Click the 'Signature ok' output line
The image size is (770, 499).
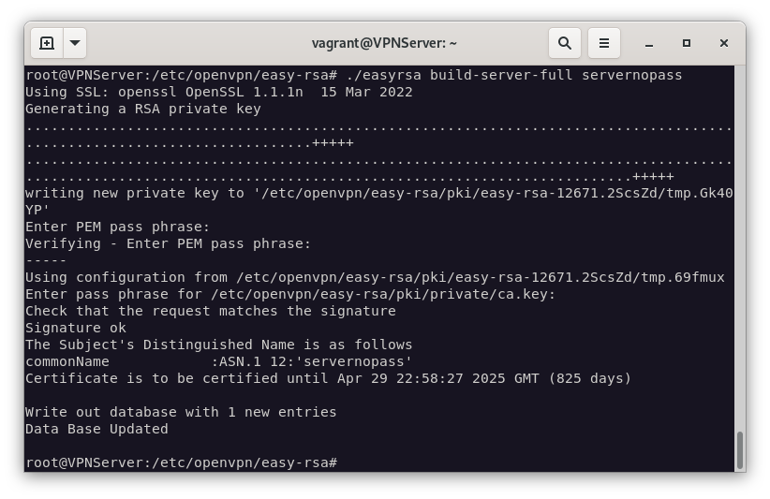(x=75, y=328)
